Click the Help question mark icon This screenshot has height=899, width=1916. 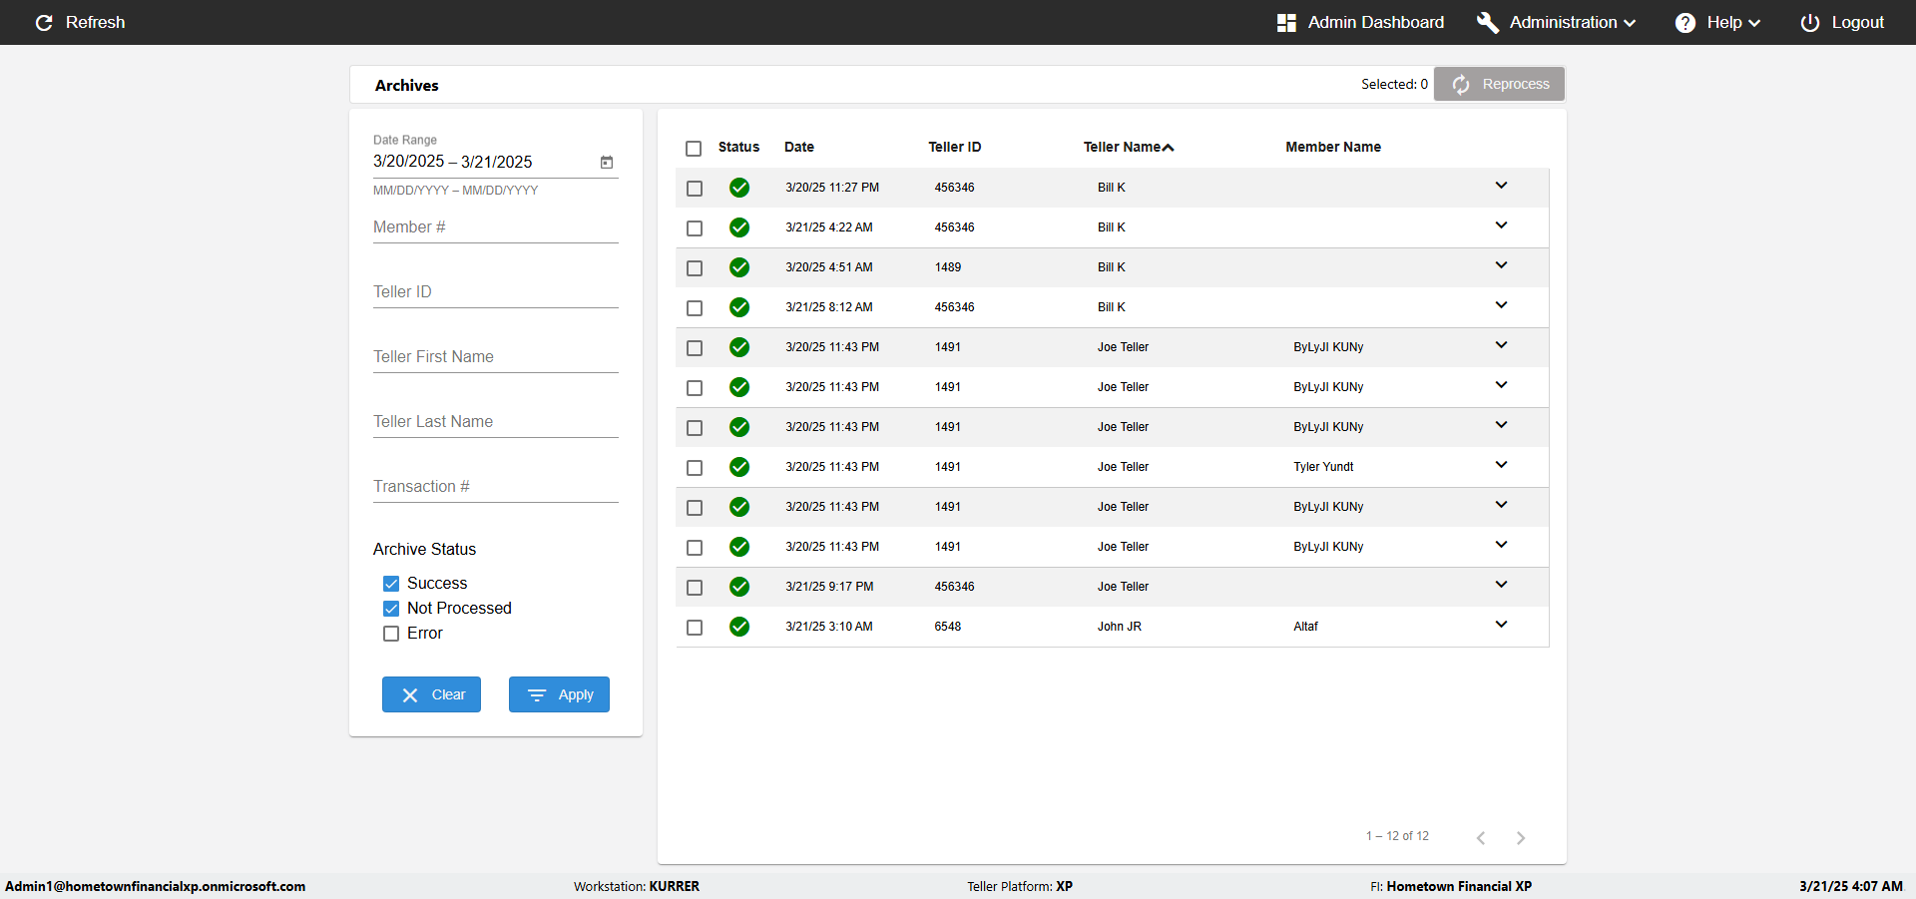click(1684, 23)
